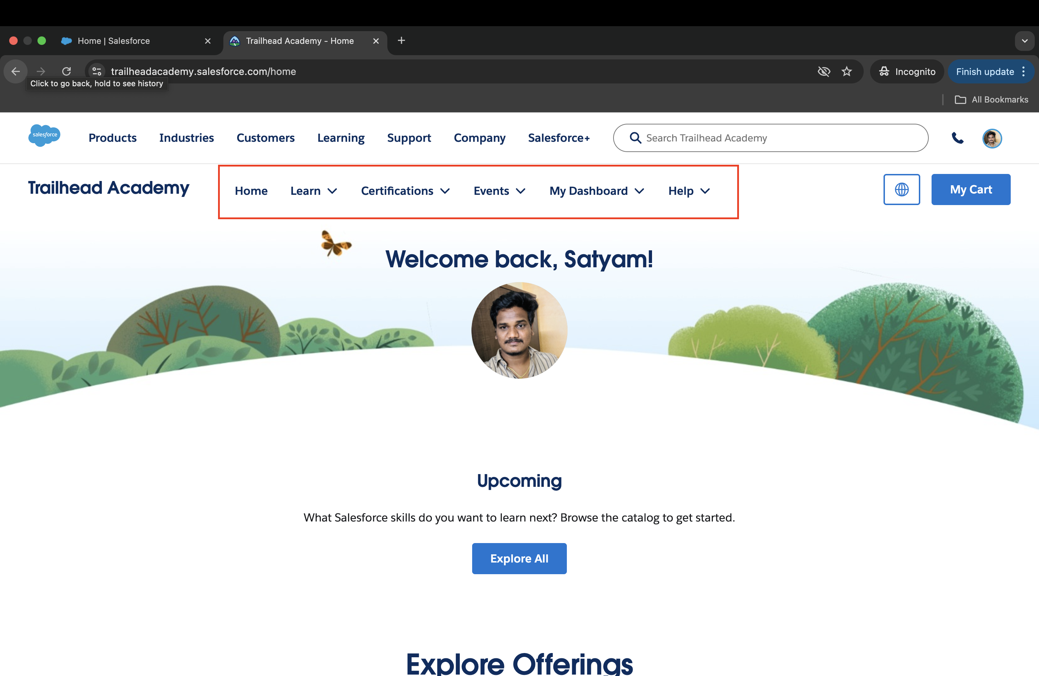Go to Home in Academy navigation

[x=251, y=191]
